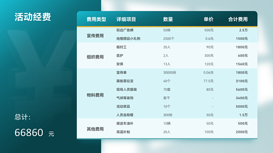This screenshot has height=153, width=273.
Task: Click the 现场人员服装 item cell
Action: point(127,90)
